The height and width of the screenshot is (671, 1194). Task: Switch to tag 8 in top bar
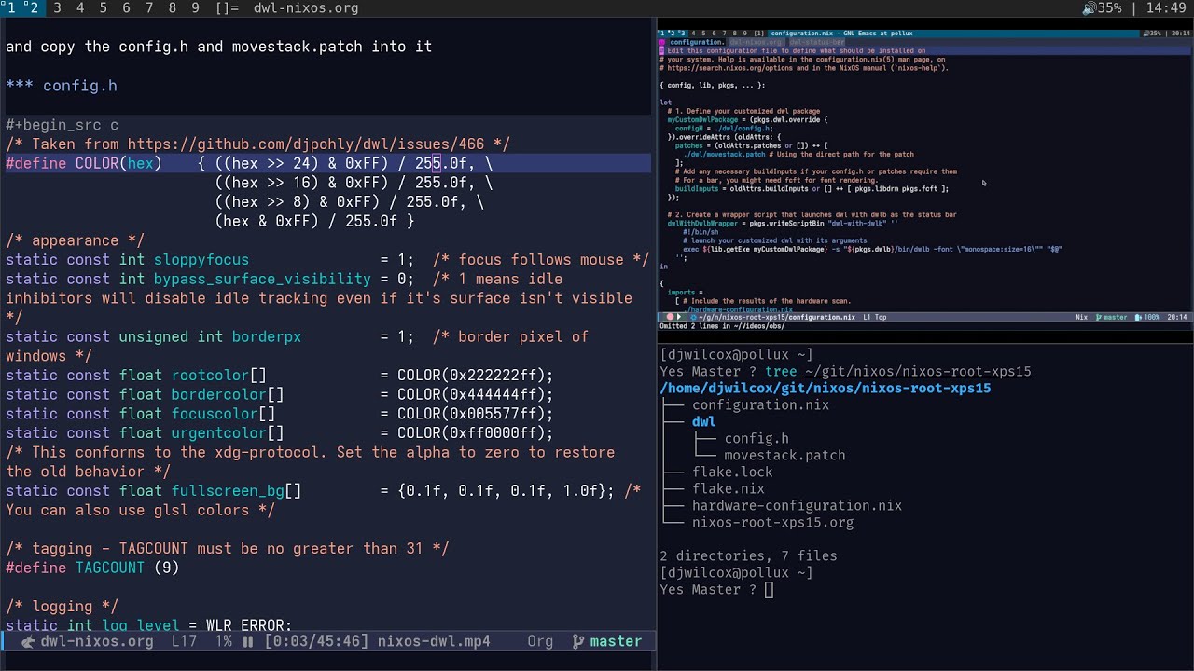pos(172,7)
